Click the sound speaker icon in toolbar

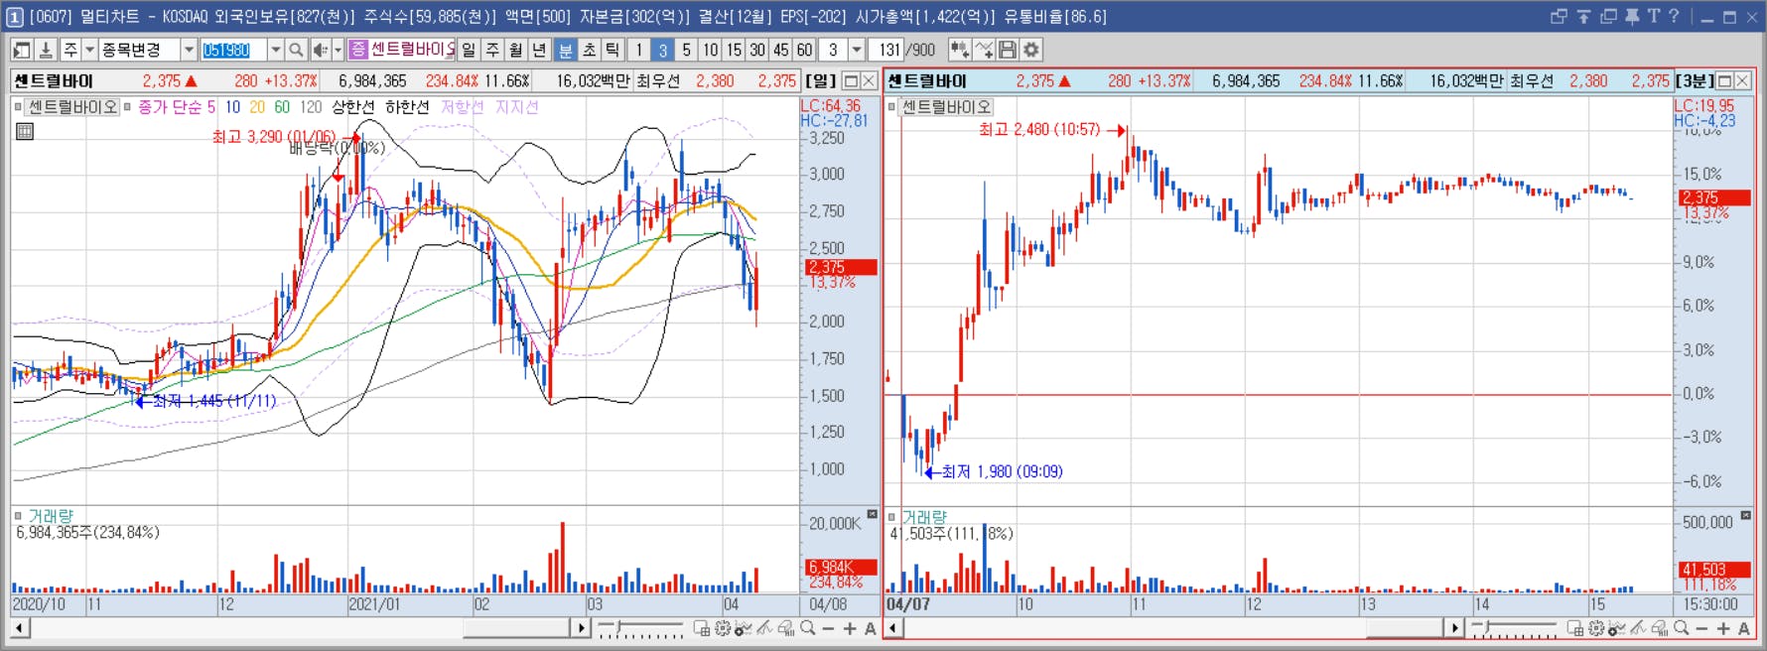tap(320, 50)
